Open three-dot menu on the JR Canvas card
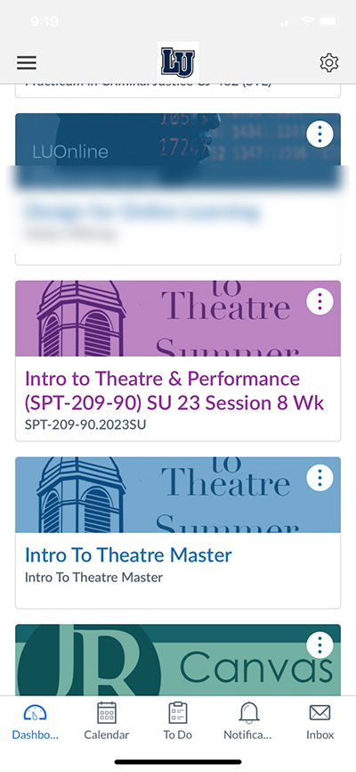This screenshot has height=772, width=356. (320, 645)
